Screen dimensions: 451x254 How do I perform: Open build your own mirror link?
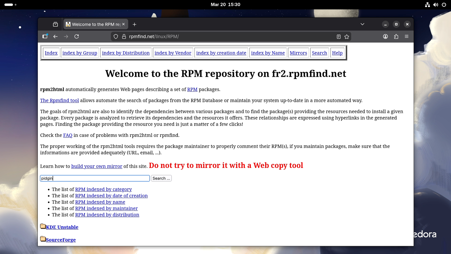point(97,166)
